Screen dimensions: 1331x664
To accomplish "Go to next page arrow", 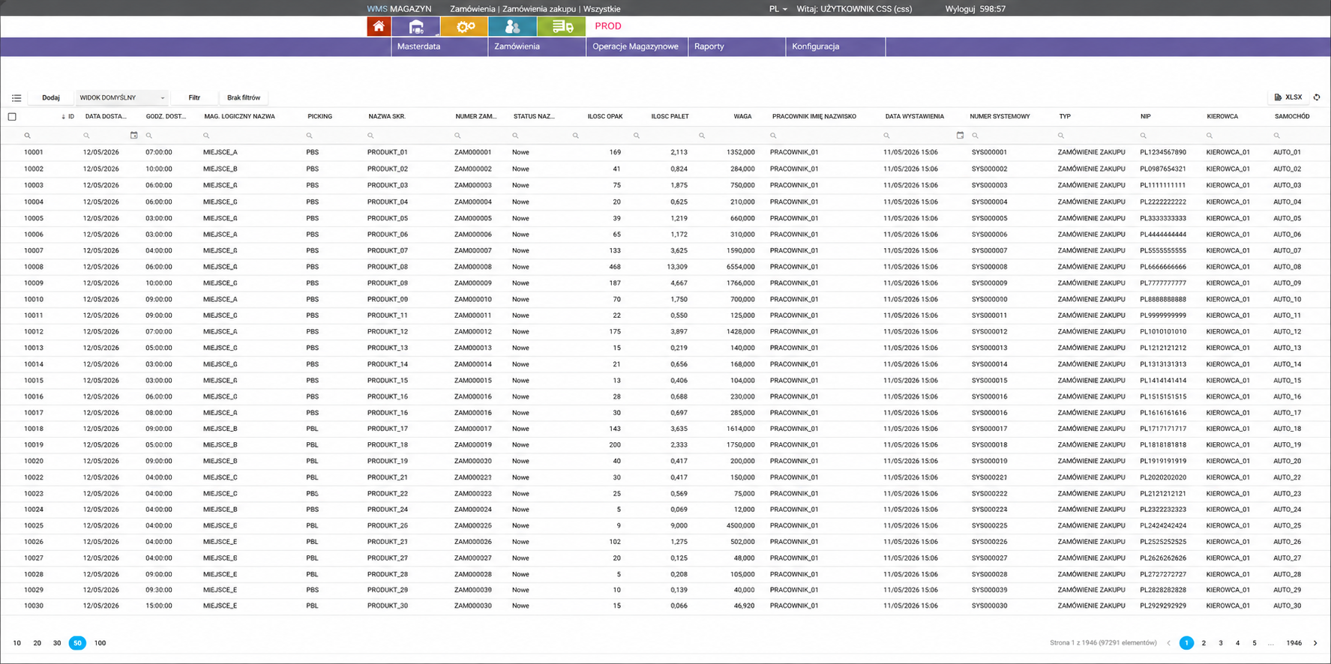I will pyautogui.click(x=1315, y=643).
